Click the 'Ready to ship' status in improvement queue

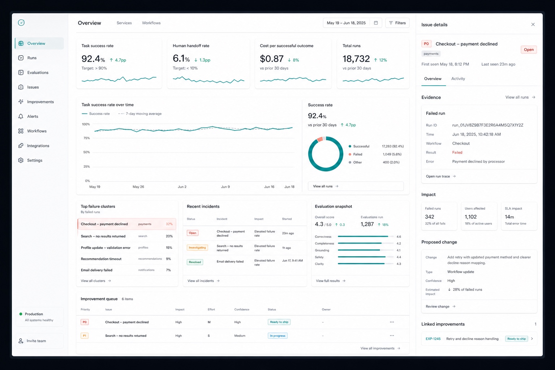pos(279,322)
